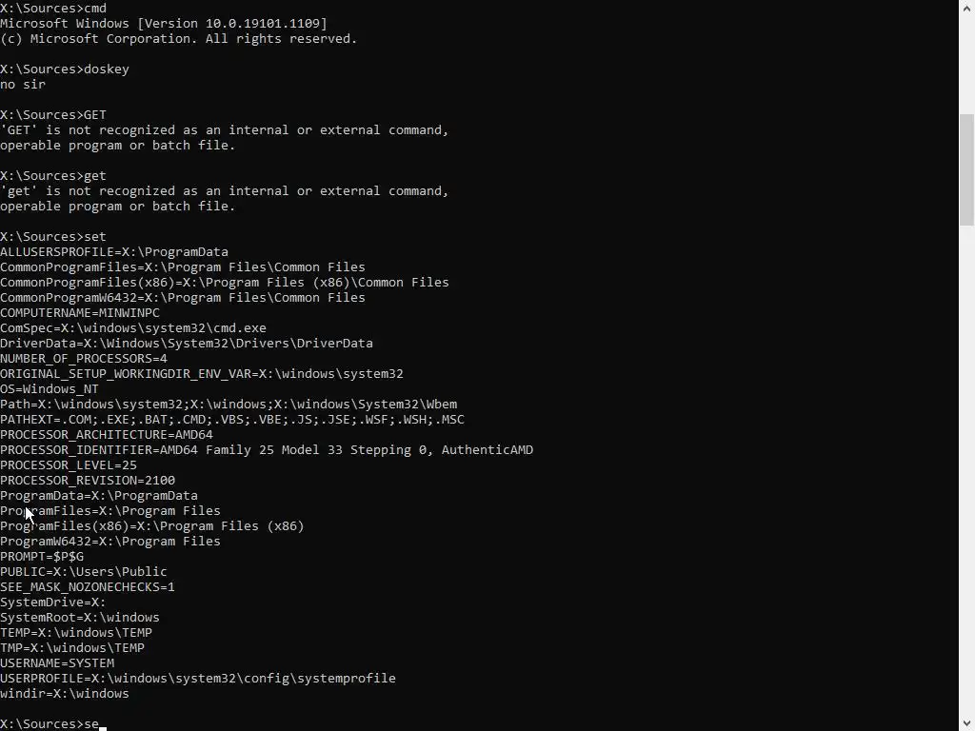The image size is (975, 731).
Task: Click the OS=Windows_NT line
Action: click(50, 389)
